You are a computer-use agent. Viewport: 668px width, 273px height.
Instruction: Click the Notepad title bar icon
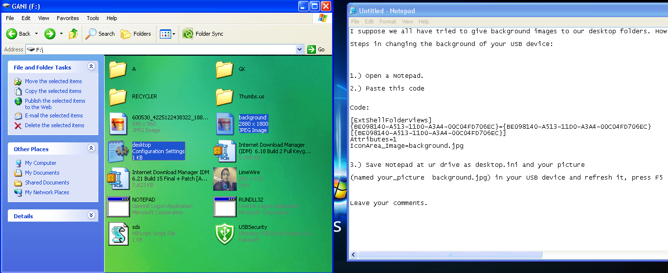[x=353, y=11]
